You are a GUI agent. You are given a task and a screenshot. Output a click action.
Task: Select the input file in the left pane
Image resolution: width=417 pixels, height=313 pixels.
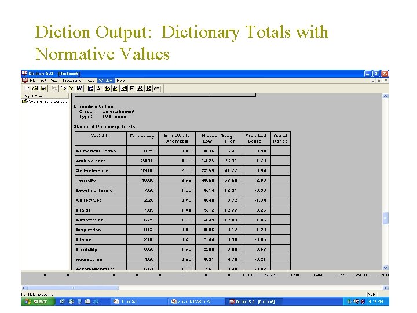pos(45,101)
